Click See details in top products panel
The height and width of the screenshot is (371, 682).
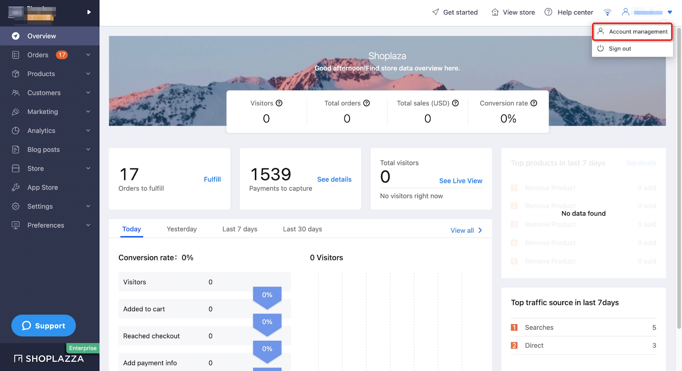(x=641, y=163)
